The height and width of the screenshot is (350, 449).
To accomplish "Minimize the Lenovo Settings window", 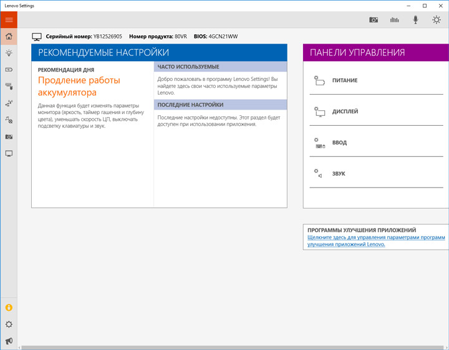I will [x=408, y=6].
